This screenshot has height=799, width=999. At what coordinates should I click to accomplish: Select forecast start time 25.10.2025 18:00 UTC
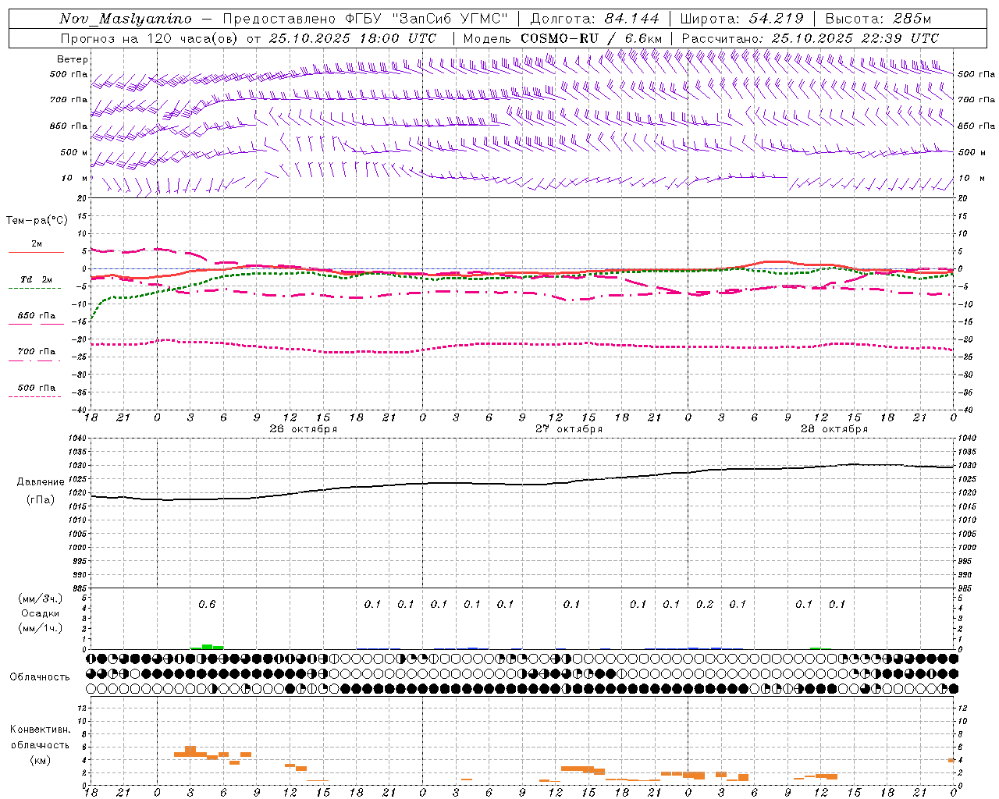(353, 38)
